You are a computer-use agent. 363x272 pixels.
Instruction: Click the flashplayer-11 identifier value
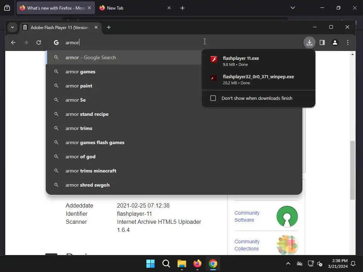click(134, 214)
